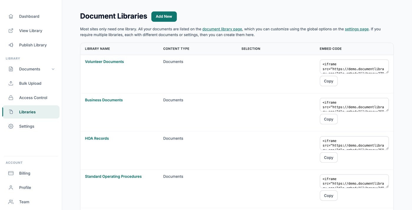Image resolution: width=412 pixels, height=210 pixels.
Task: Open the Volunteer Documents library
Action: pyautogui.click(x=104, y=62)
